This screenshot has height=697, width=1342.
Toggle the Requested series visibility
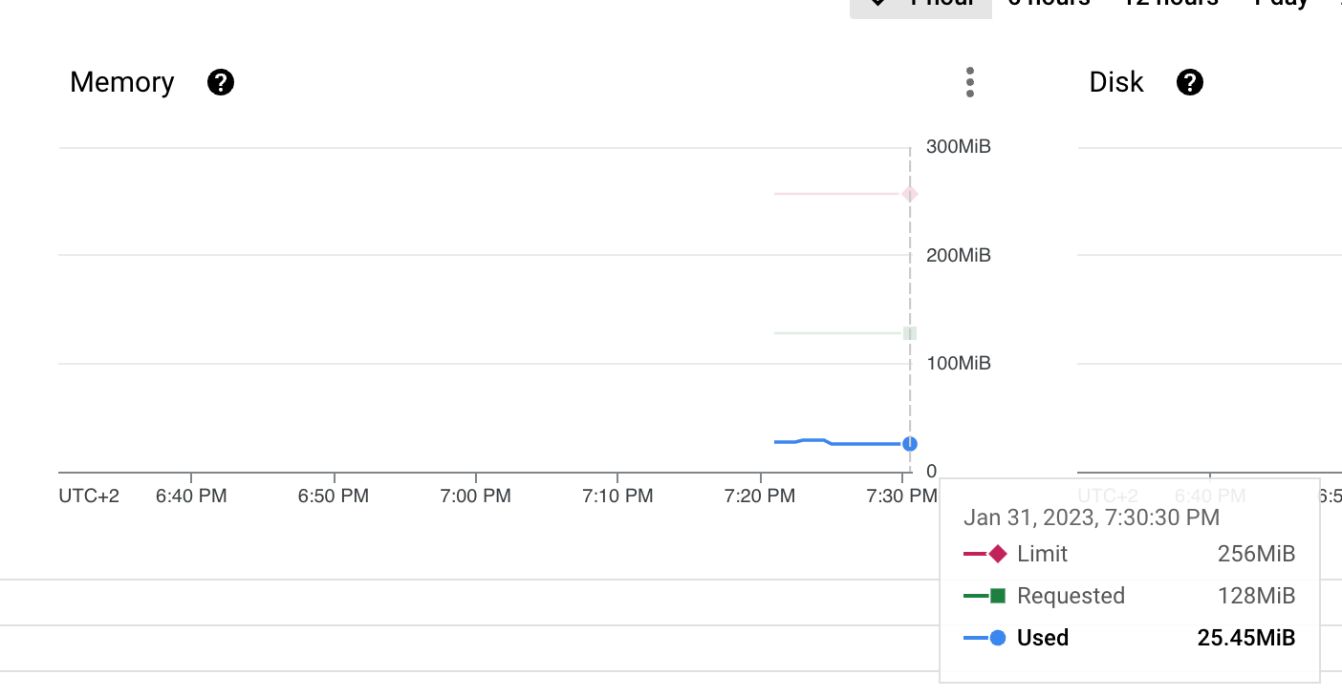[1071, 596]
